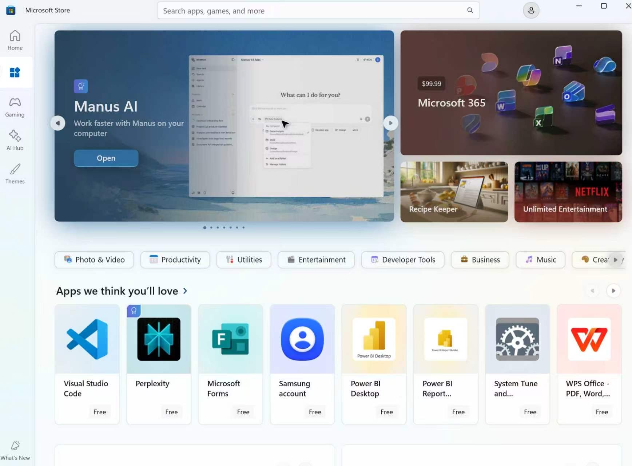The width and height of the screenshot is (632, 466).
Task: Open the Power BI Report Builder icon
Action: pyautogui.click(x=446, y=339)
